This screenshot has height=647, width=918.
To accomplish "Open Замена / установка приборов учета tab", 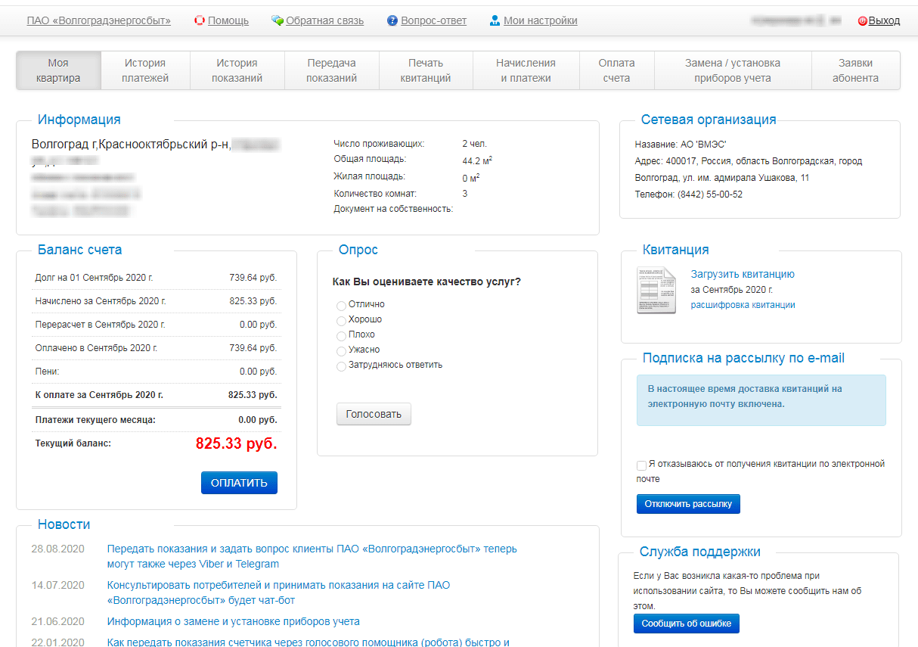I will pyautogui.click(x=732, y=70).
